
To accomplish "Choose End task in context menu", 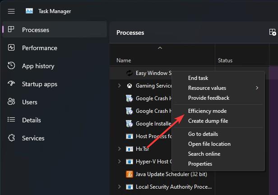I will (198, 78).
